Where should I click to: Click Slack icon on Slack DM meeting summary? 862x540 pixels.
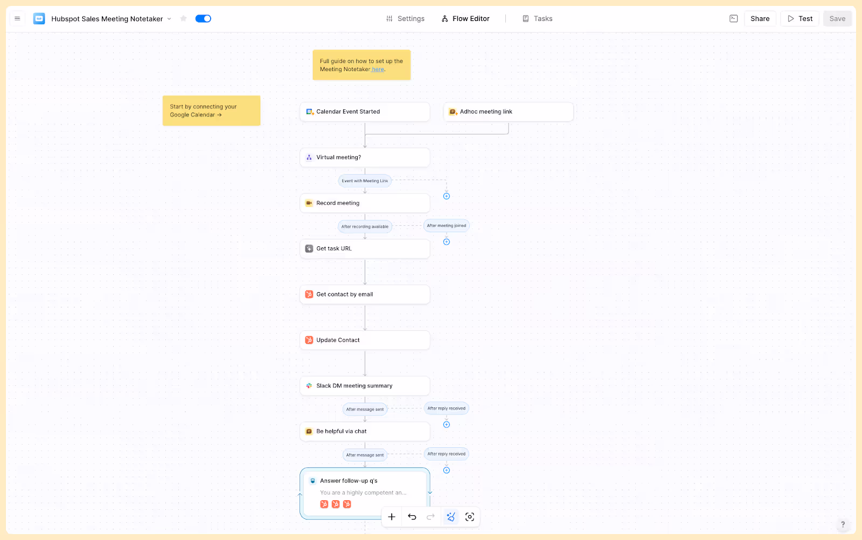309,386
